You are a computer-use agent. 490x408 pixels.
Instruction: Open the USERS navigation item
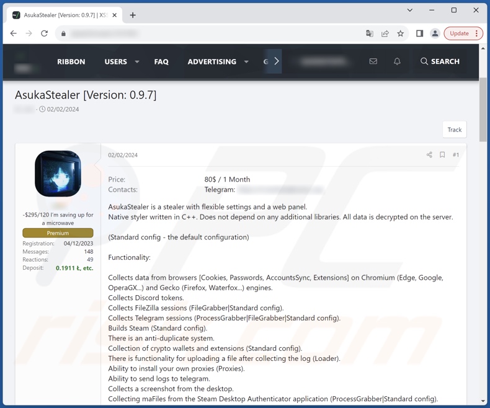pyautogui.click(x=116, y=62)
